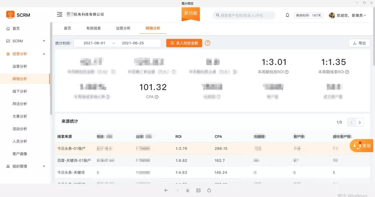
Task: Set start date 2021-06-01 field
Action: tap(94, 43)
